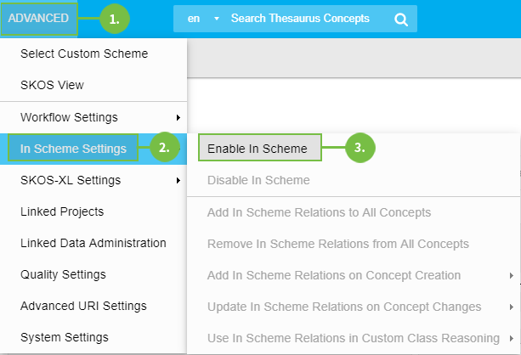521x355 pixels.
Task: Choose SKOS View from the menu
Action: [x=53, y=85]
